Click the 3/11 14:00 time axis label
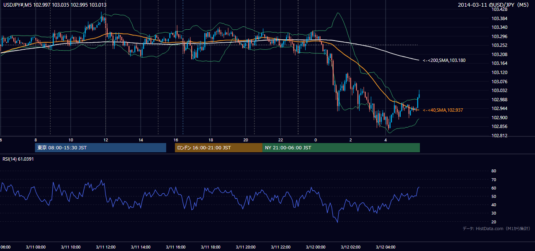This screenshot has height=251, width=535. click(140, 247)
